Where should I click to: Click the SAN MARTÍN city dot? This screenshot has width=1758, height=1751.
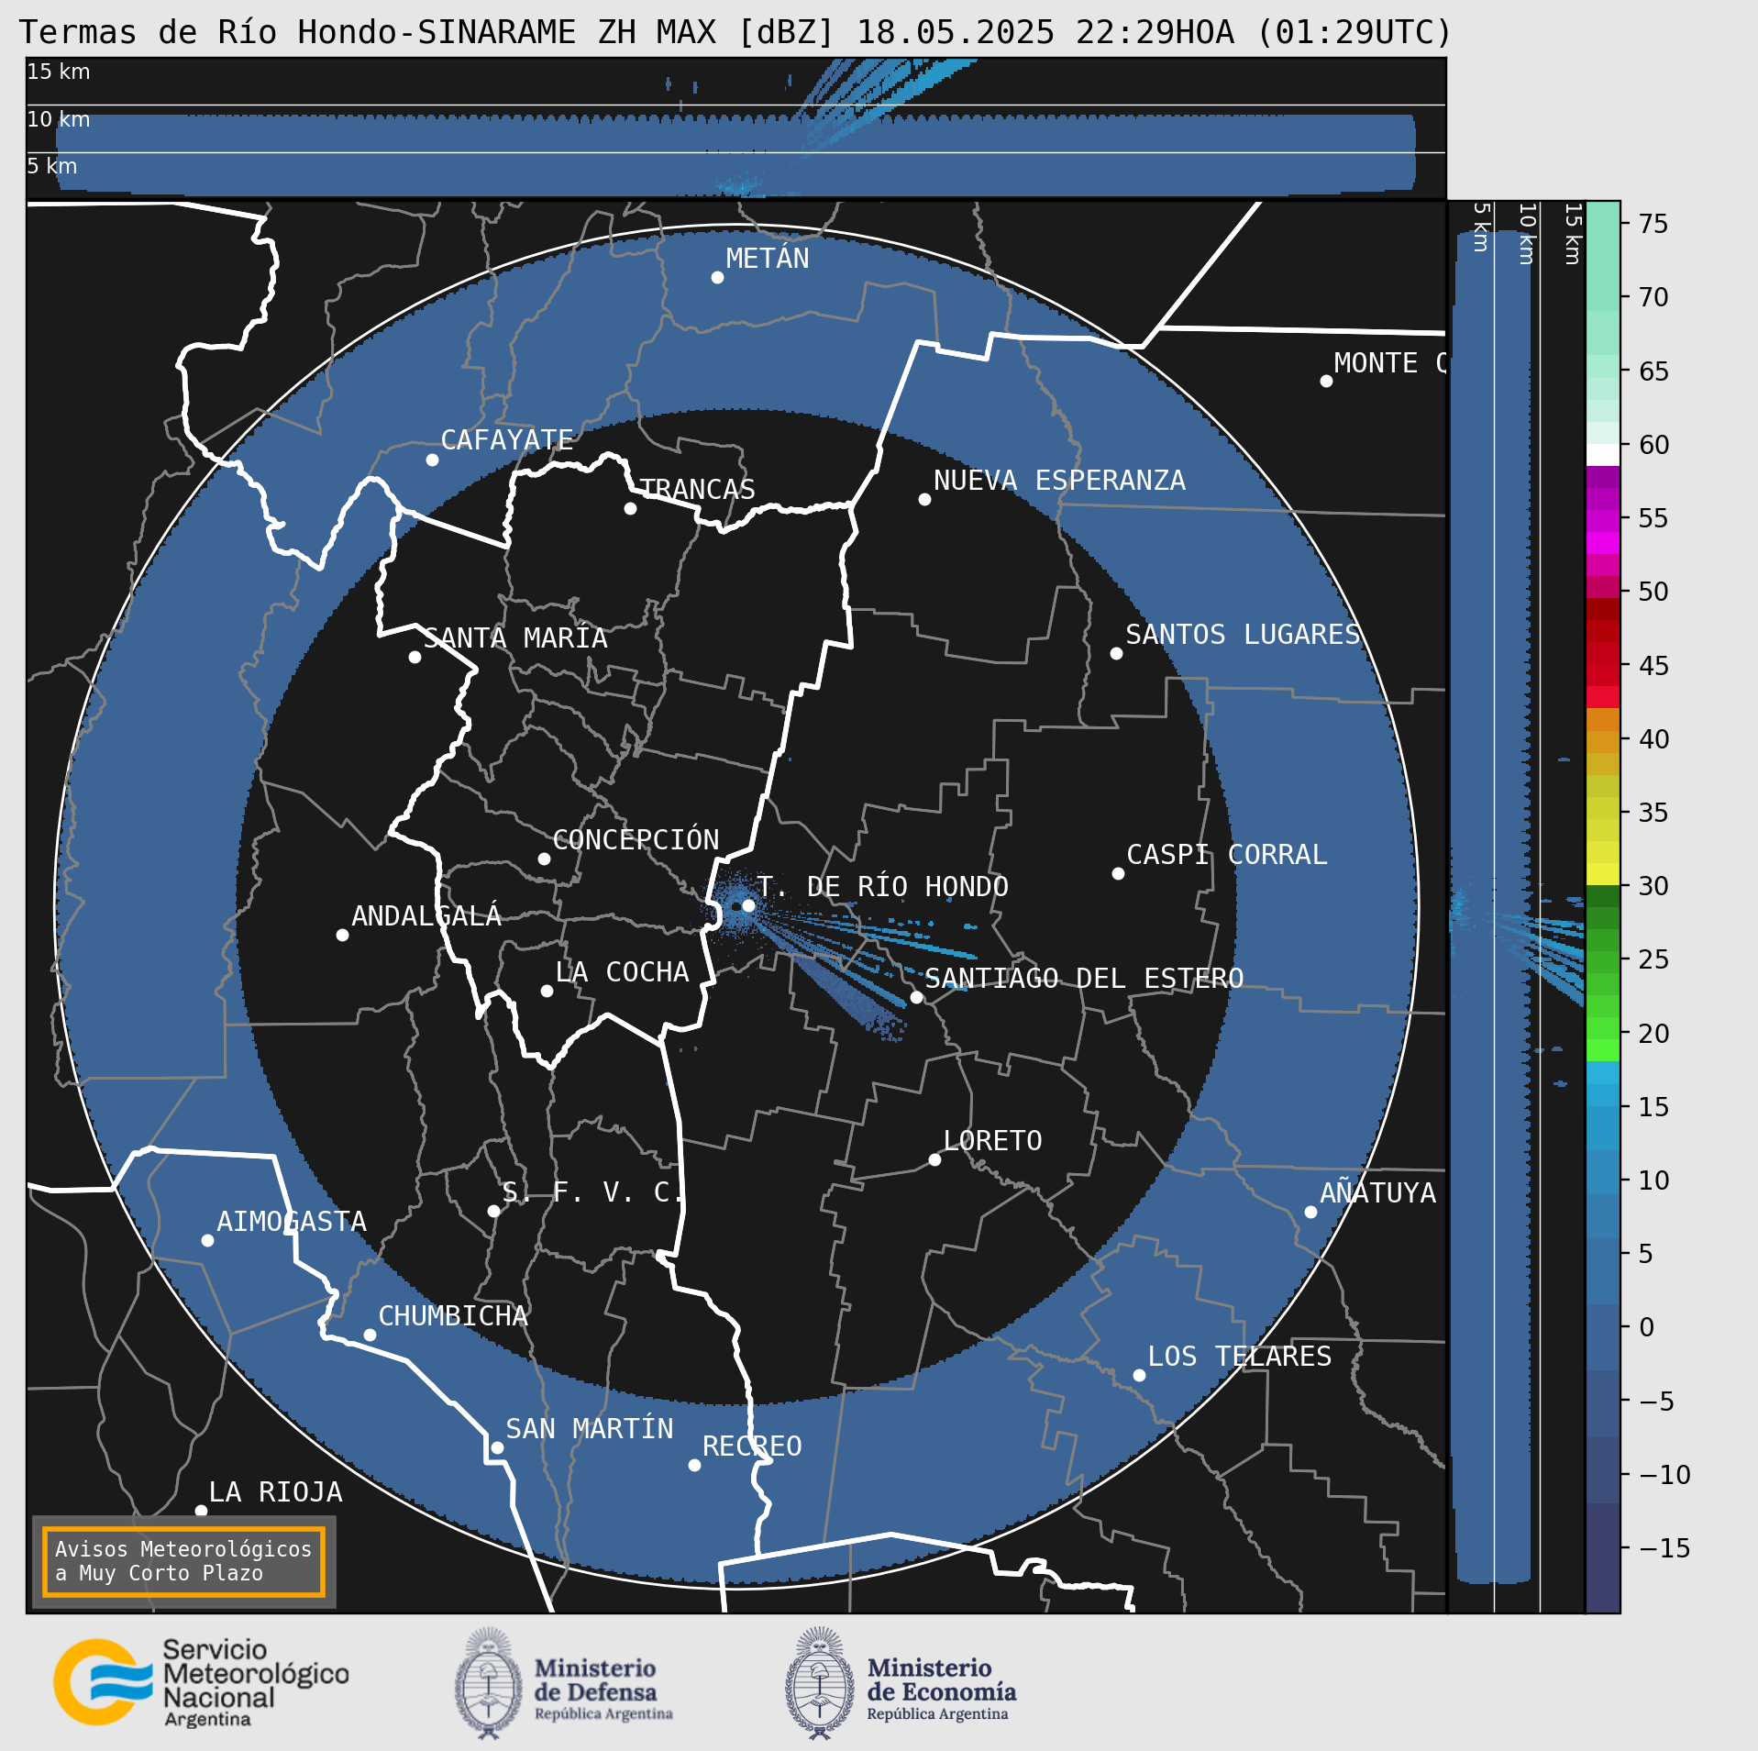tap(497, 1447)
